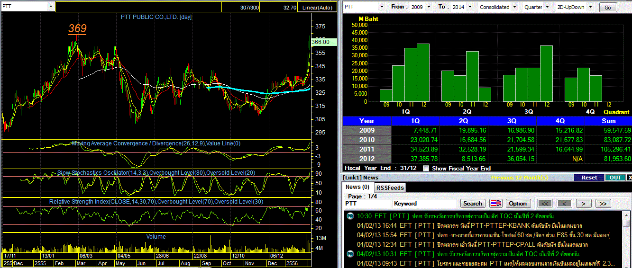Click the Moving Average Convergence / Divergence indicator label
The width and height of the screenshot is (632, 268).
pyautogui.click(x=156, y=143)
